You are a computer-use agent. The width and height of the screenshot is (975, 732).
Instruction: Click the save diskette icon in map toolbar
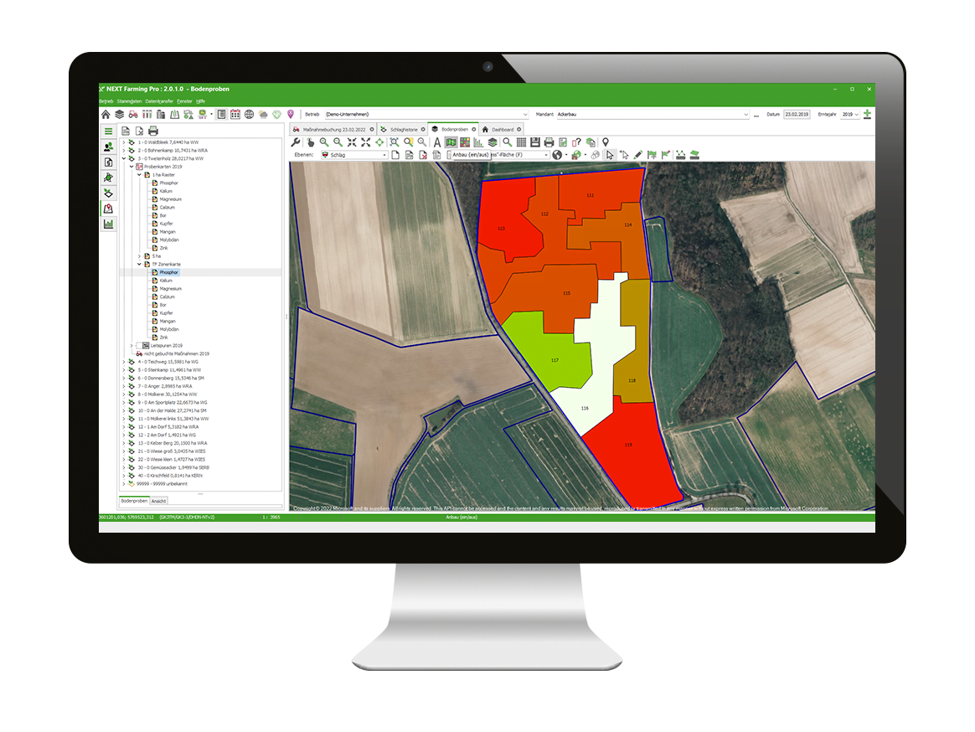534,142
